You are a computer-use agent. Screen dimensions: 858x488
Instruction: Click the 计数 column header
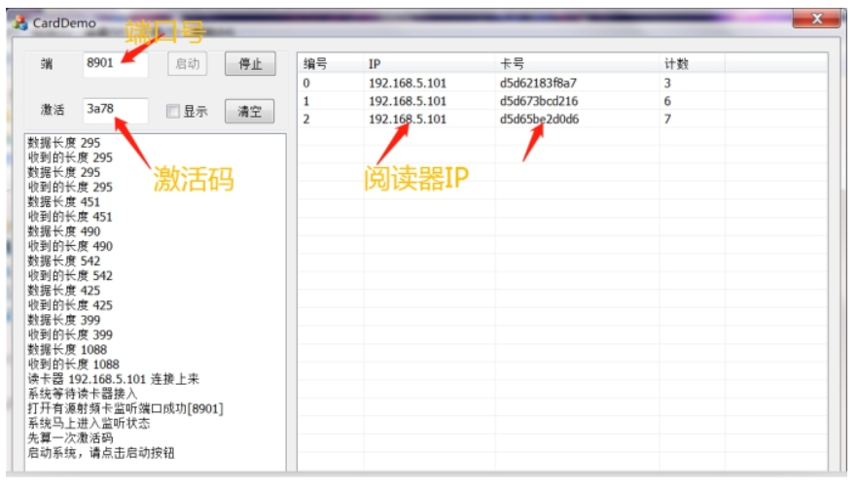(676, 64)
